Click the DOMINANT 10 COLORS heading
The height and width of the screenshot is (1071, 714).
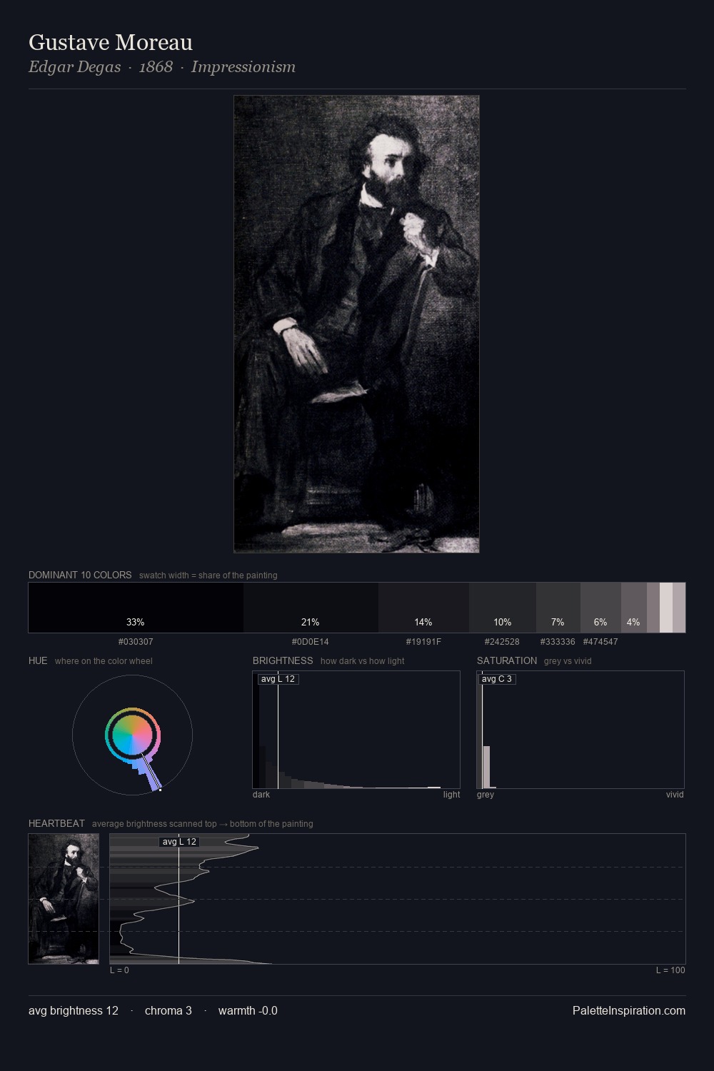pyautogui.click(x=80, y=575)
